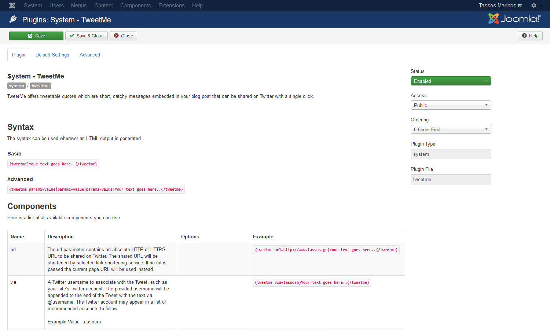
Task: Click the 'System - TweetMe' heading
Action: [x=36, y=76]
